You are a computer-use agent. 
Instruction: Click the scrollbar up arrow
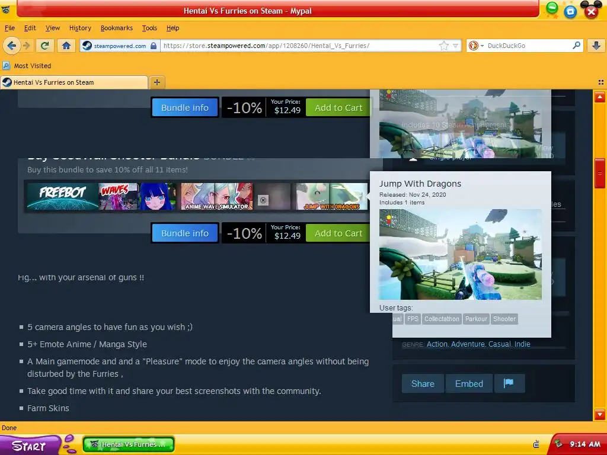tap(600, 97)
